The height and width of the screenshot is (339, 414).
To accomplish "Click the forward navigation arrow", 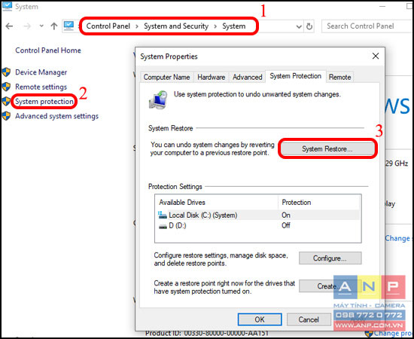I will coord(27,26).
